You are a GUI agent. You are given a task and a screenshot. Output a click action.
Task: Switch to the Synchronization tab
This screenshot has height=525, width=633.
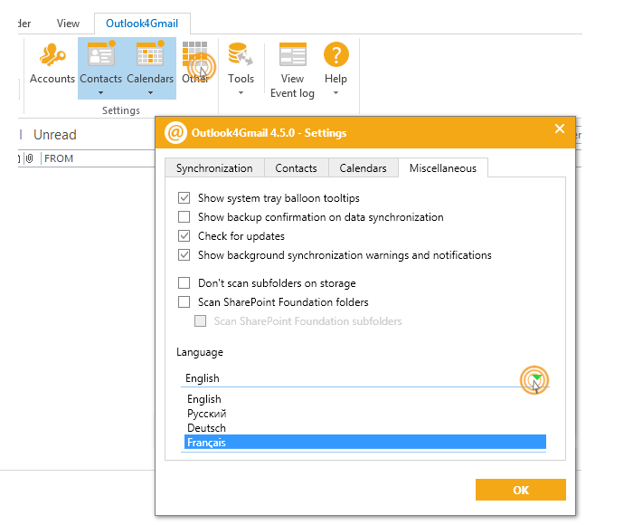(214, 168)
